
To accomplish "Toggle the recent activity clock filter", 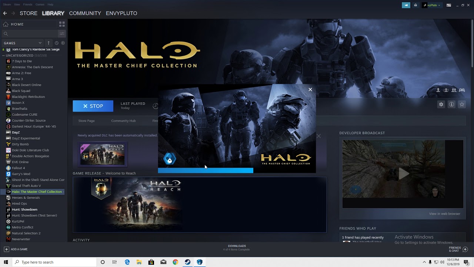I will [57, 43].
